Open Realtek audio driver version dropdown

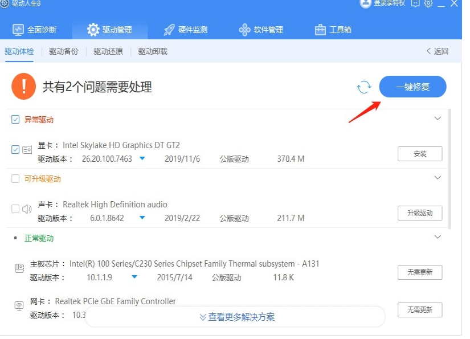pyautogui.click(x=142, y=218)
